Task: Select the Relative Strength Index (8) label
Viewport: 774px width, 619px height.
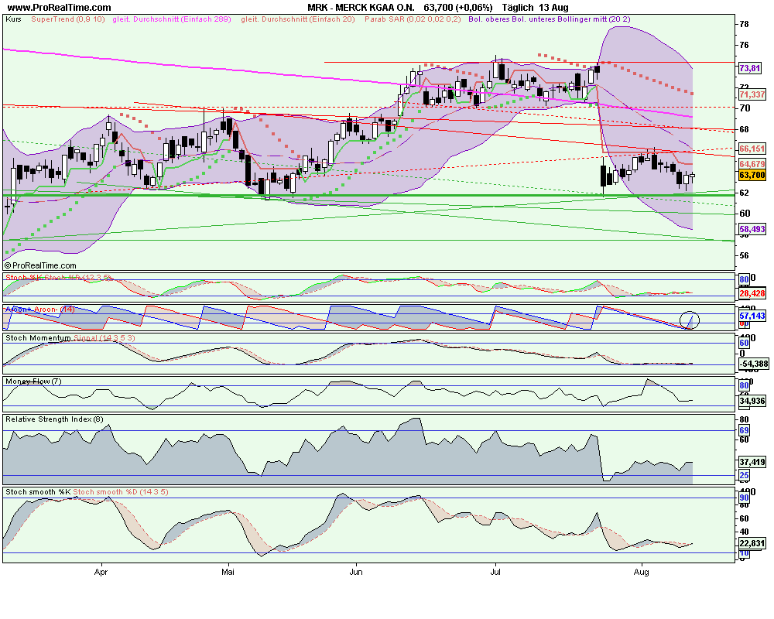Action: [x=54, y=419]
